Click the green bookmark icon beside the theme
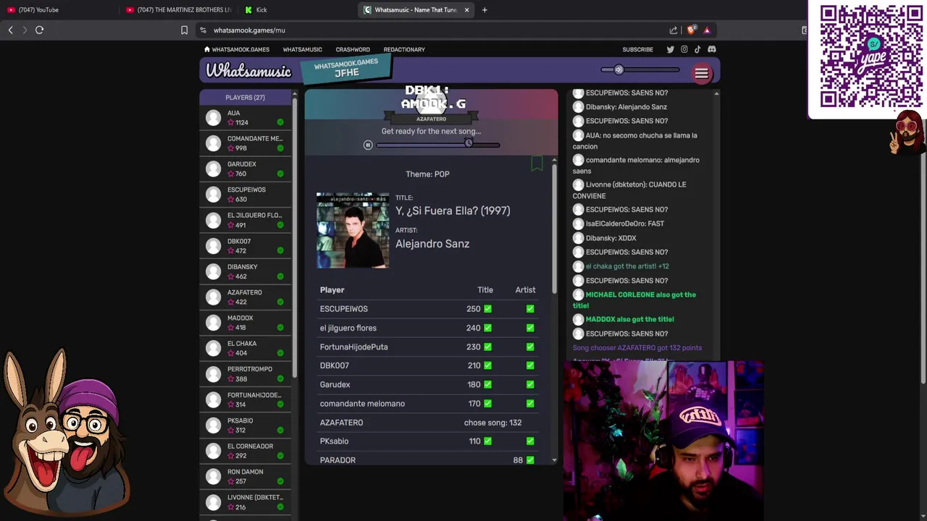This screenshot has height=521, width=927. pos(537,164)
